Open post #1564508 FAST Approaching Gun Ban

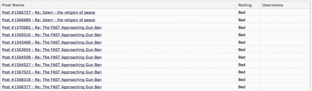(x=52, y=57)
